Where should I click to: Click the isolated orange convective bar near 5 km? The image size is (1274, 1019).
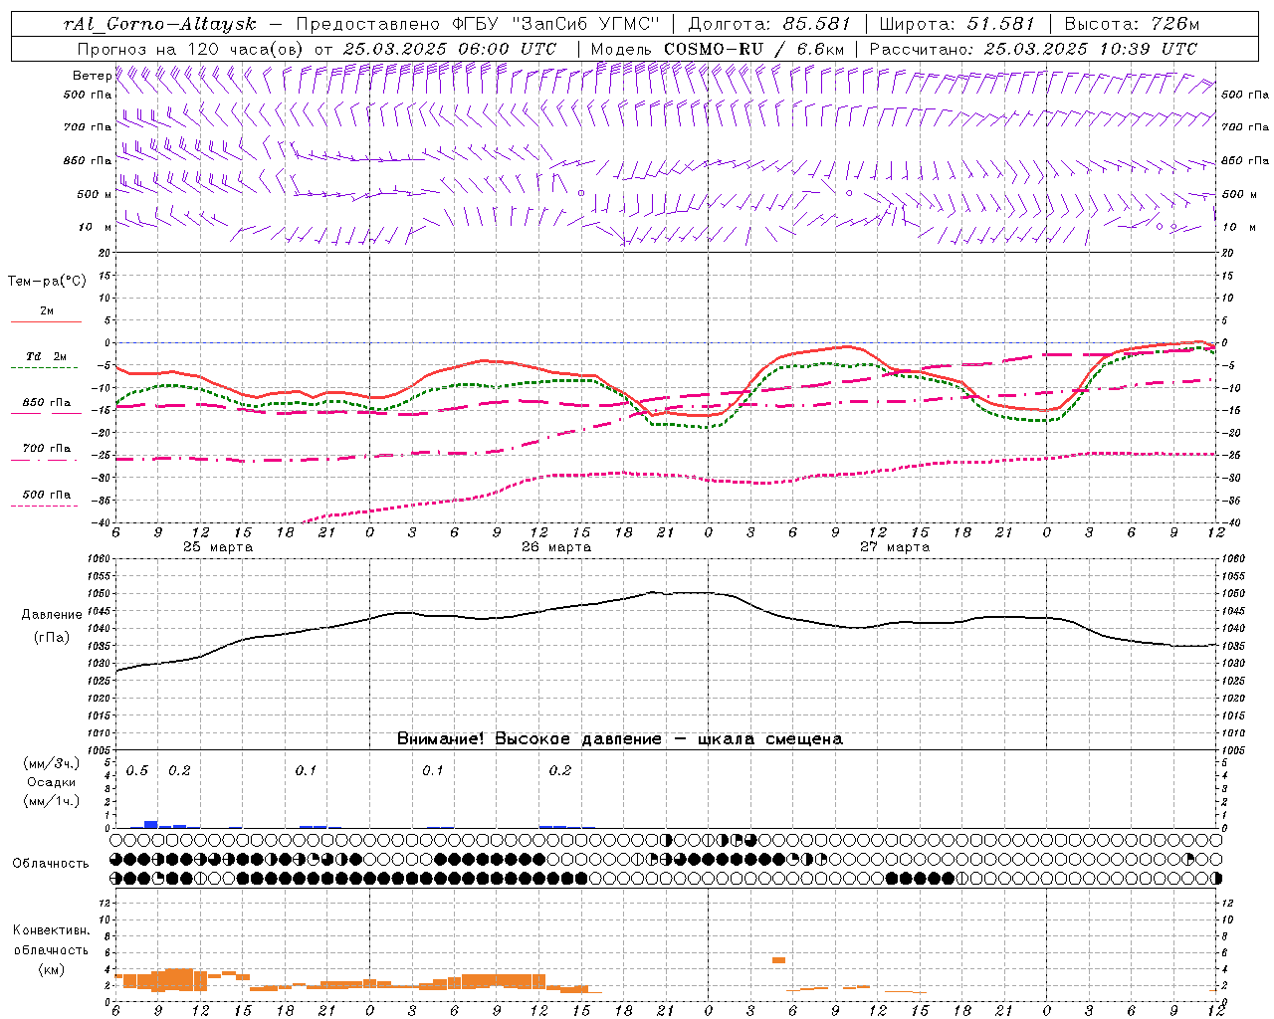pos(778,960)
